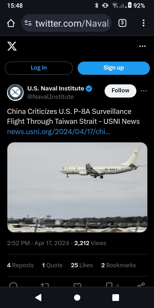The width and height of the screenshot is (154, 308).
Task: Open the news.usni.org article link
Action: pos(58,132)
